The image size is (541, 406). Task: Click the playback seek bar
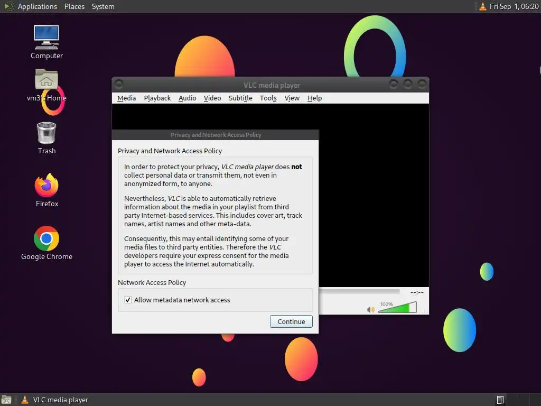359,292
